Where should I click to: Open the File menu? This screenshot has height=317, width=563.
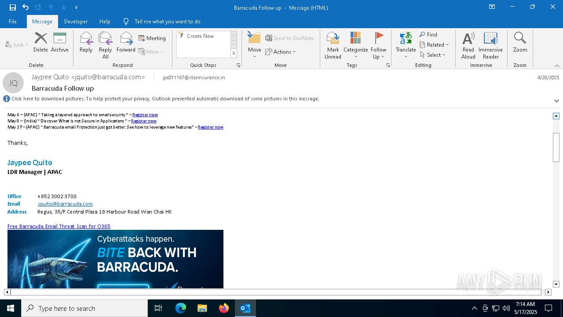click(13, 21)
